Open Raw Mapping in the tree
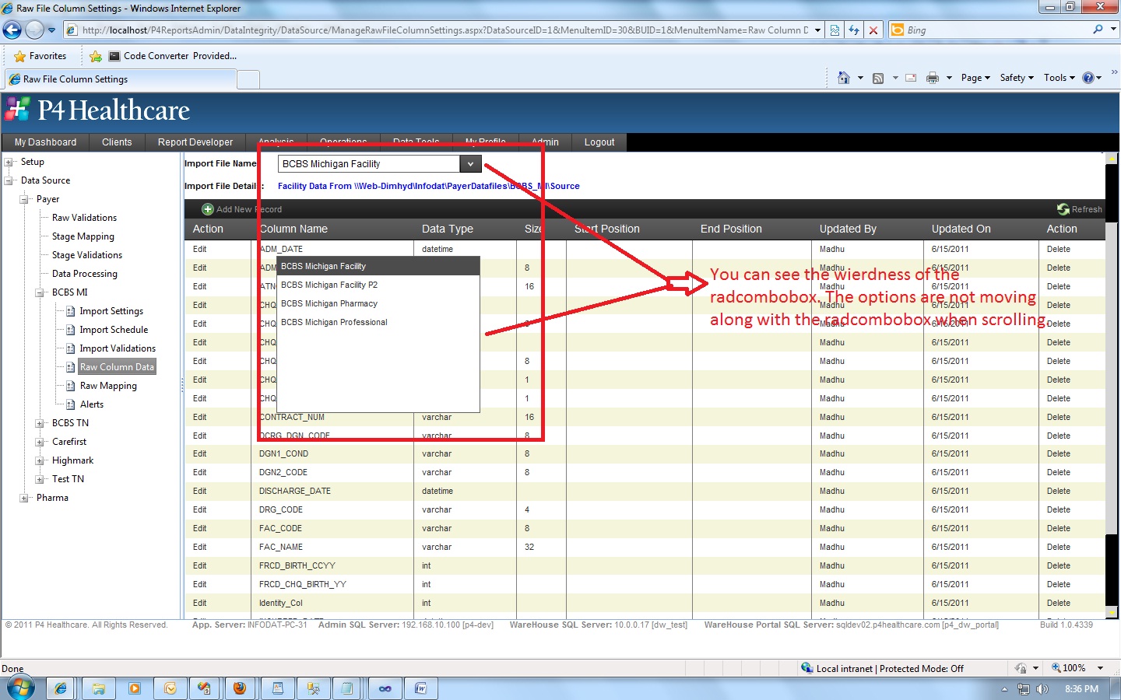The image size is (1121, 700). coord(108,386)
